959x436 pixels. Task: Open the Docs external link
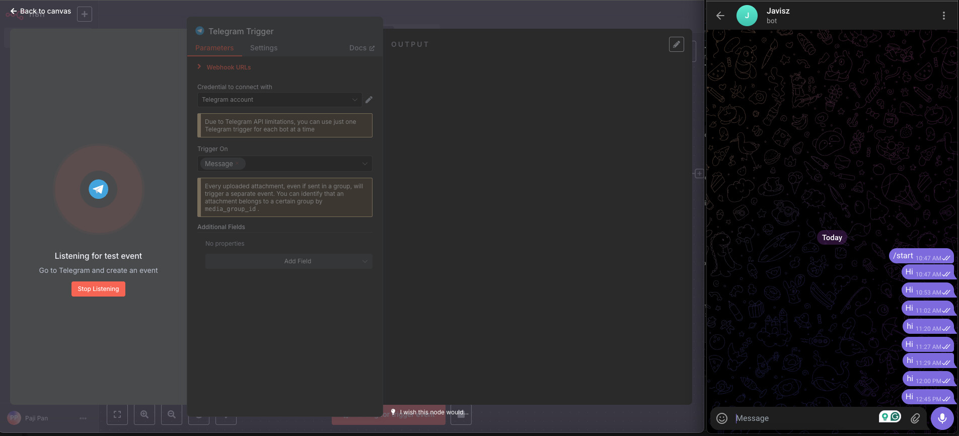pos(362,48)
